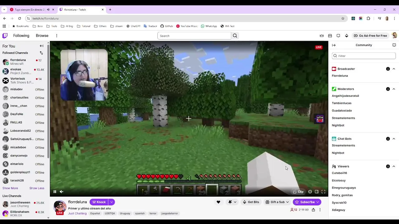The height and width of the screenshot is (224, 399).
Task: Share the stream
Action: pyautogui.click(x=313, y=210)
